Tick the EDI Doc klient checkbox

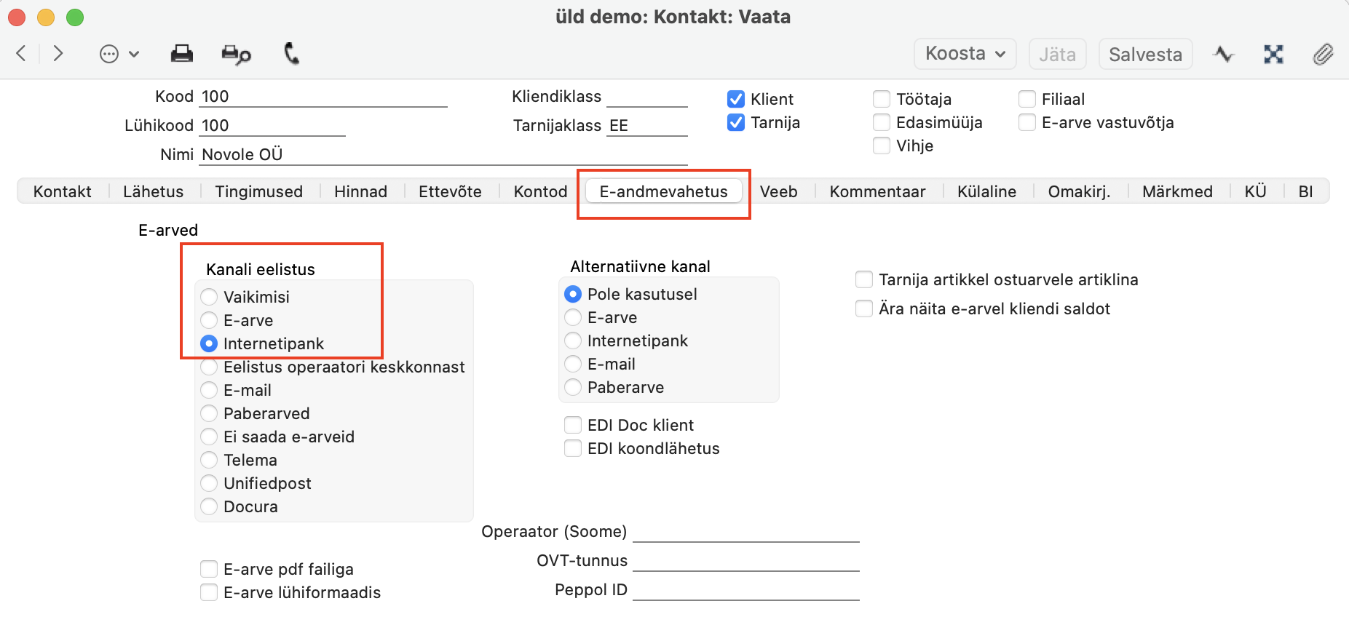pos(573,425)
